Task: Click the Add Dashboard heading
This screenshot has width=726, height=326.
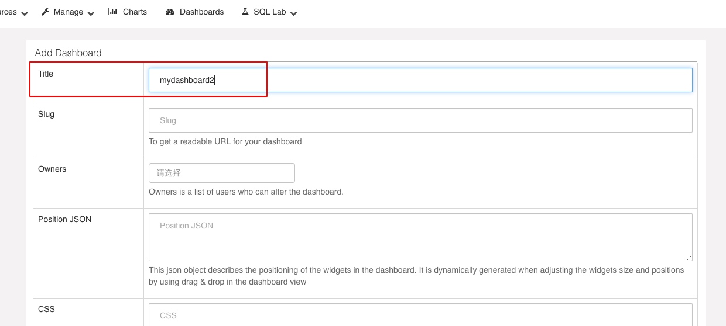Action: click(x=69, y=53)
